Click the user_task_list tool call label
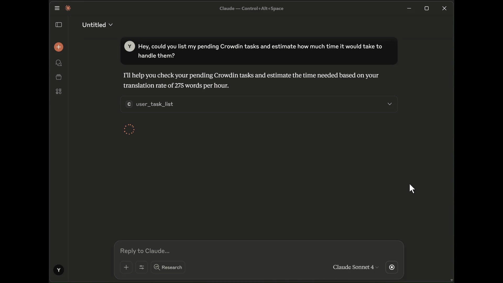Image resolution: width=503 pixels, height=283 pixels. pyautogui.click(x=155, y=104)
